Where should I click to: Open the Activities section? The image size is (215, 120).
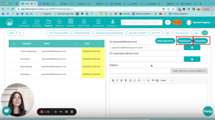click(37, 23)
